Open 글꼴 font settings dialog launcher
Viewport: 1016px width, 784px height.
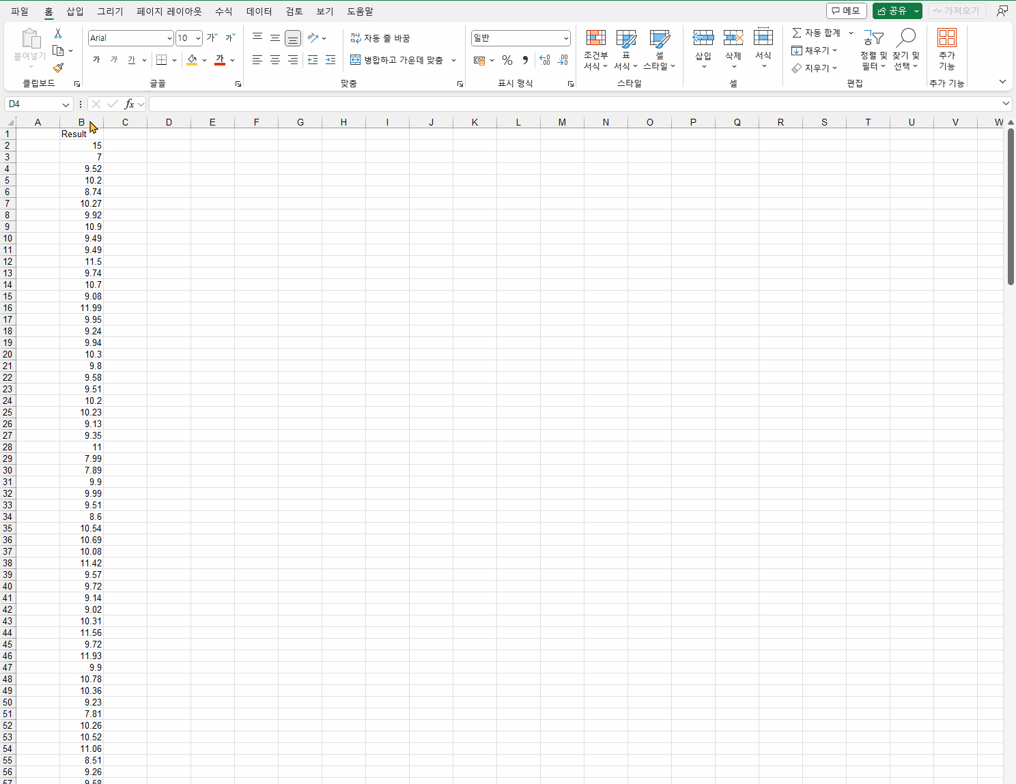tap(238, 84)
